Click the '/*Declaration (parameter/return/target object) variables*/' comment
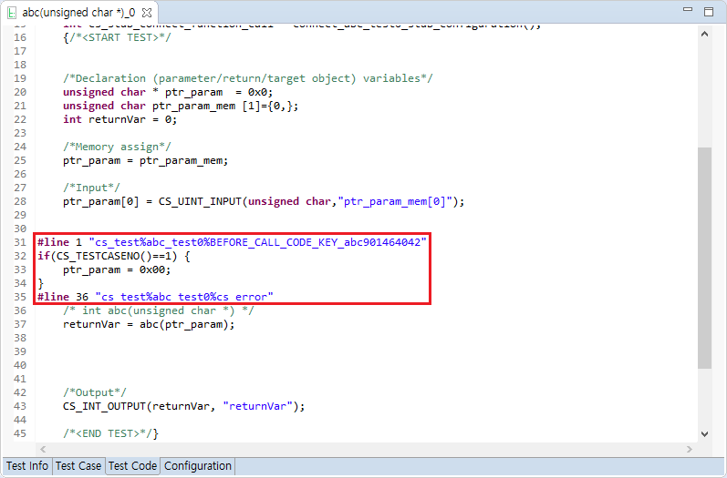 [247, 78]
